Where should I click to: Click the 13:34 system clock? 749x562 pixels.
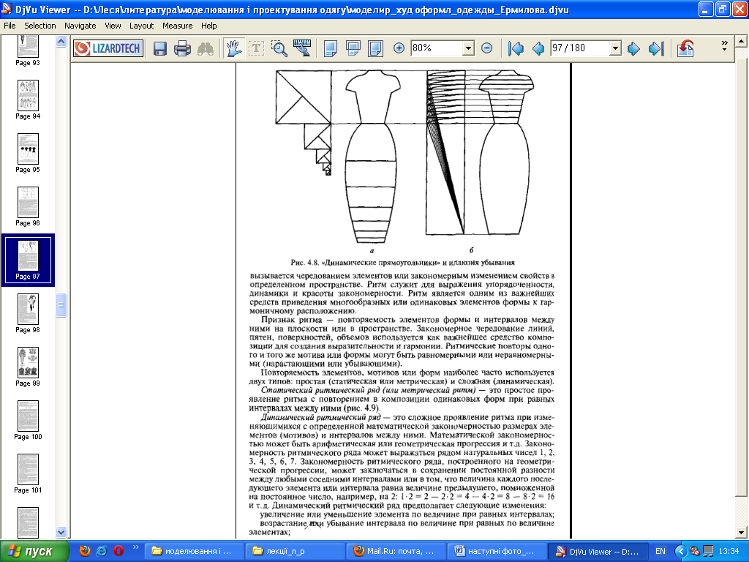(729, 552)
